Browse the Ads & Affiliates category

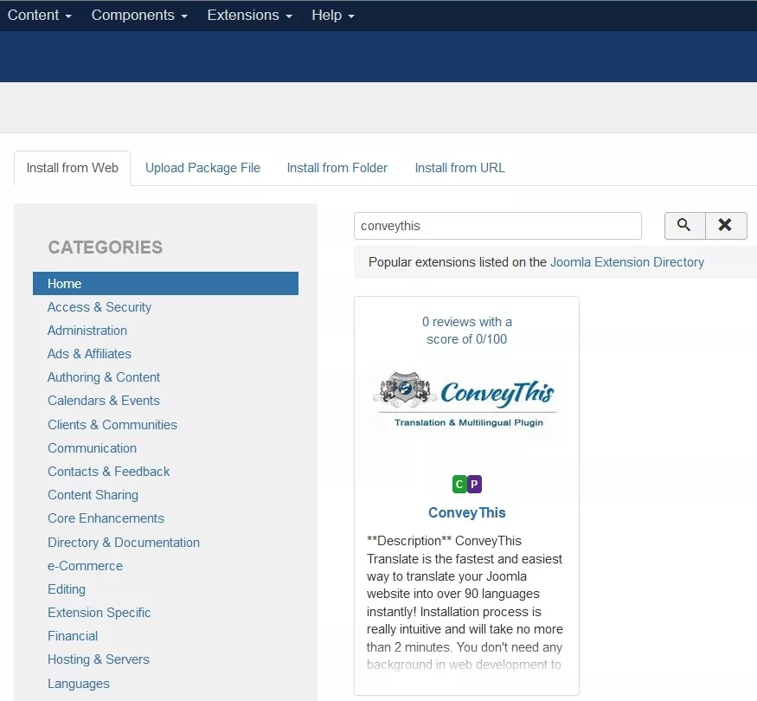point(89,354)
